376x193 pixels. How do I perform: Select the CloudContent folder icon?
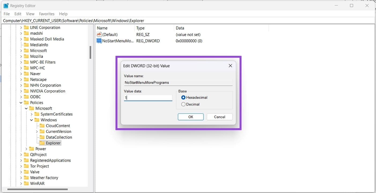coord(43,125)
